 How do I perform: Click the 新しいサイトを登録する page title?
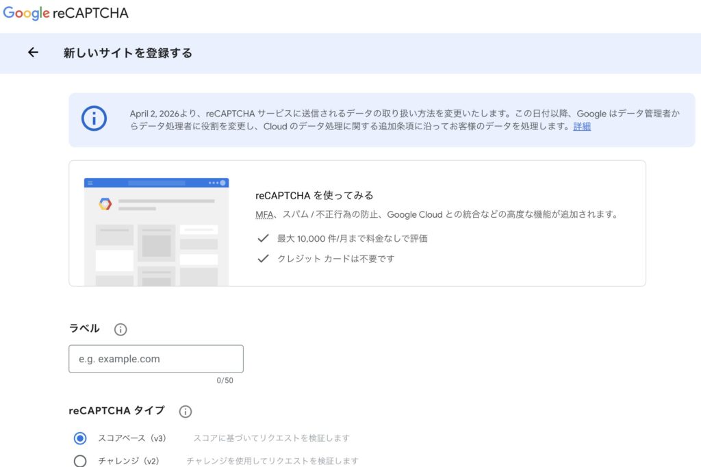click(x=128, y=53)
